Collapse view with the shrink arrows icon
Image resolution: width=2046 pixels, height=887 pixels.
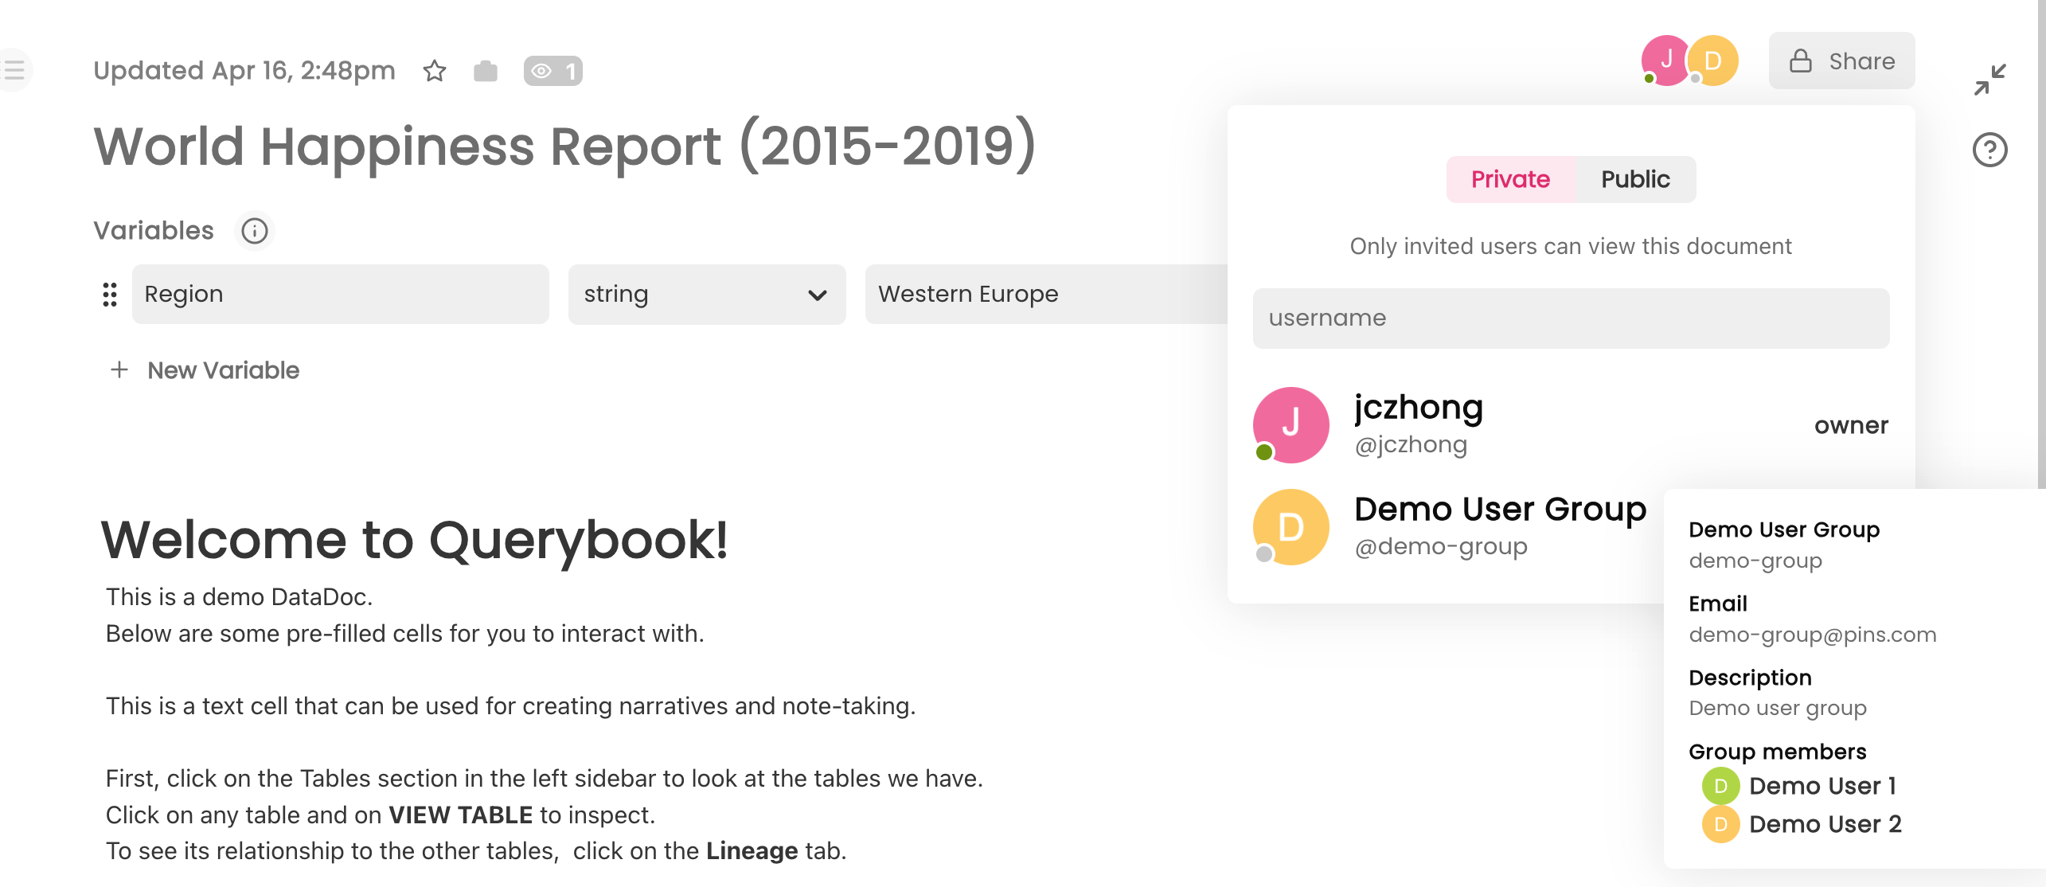[1989, 79]
